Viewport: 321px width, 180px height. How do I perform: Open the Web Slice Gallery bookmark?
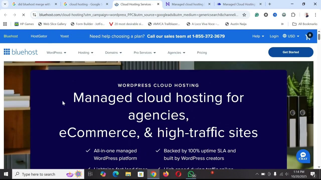click(x=52, y=24)
